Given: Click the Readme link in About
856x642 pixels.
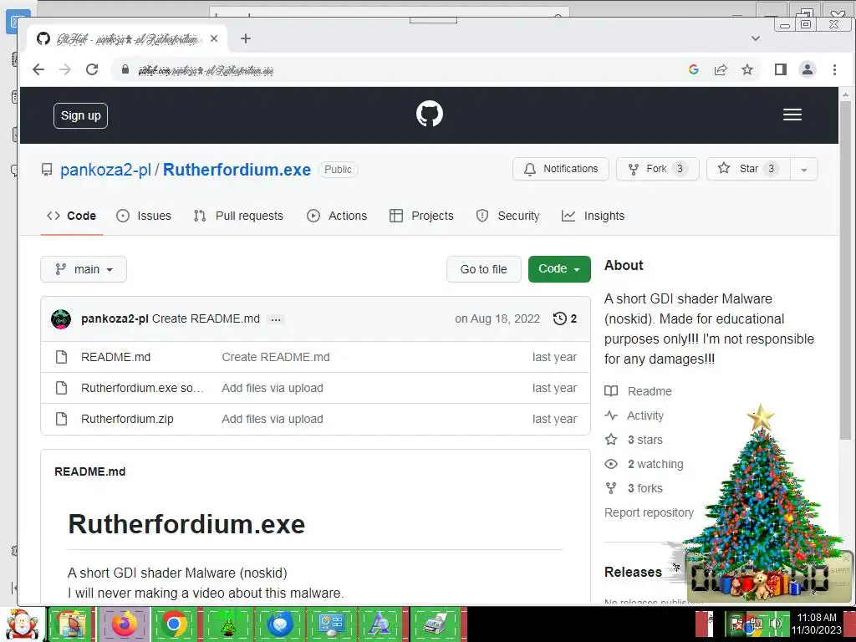Looking at the screenshot, I should [x=638, y=391].
